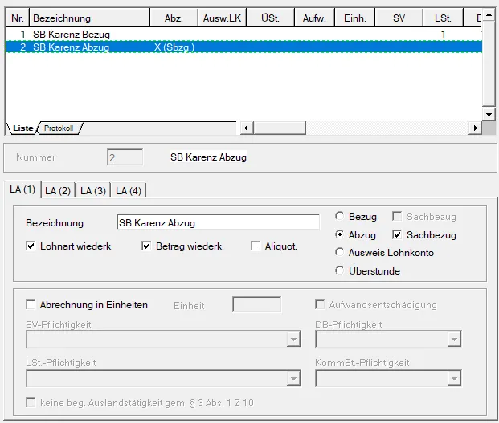Select the row SB Karenz Abzug
Image resolution: width=499 pixels, height=423 pixels.
243,47
